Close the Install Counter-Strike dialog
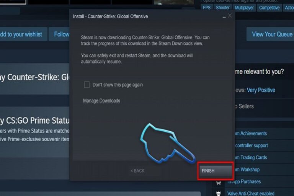Image resolution: width=294 pixels, height=196 pixels. pyautogui.click(x=230, y=16)
